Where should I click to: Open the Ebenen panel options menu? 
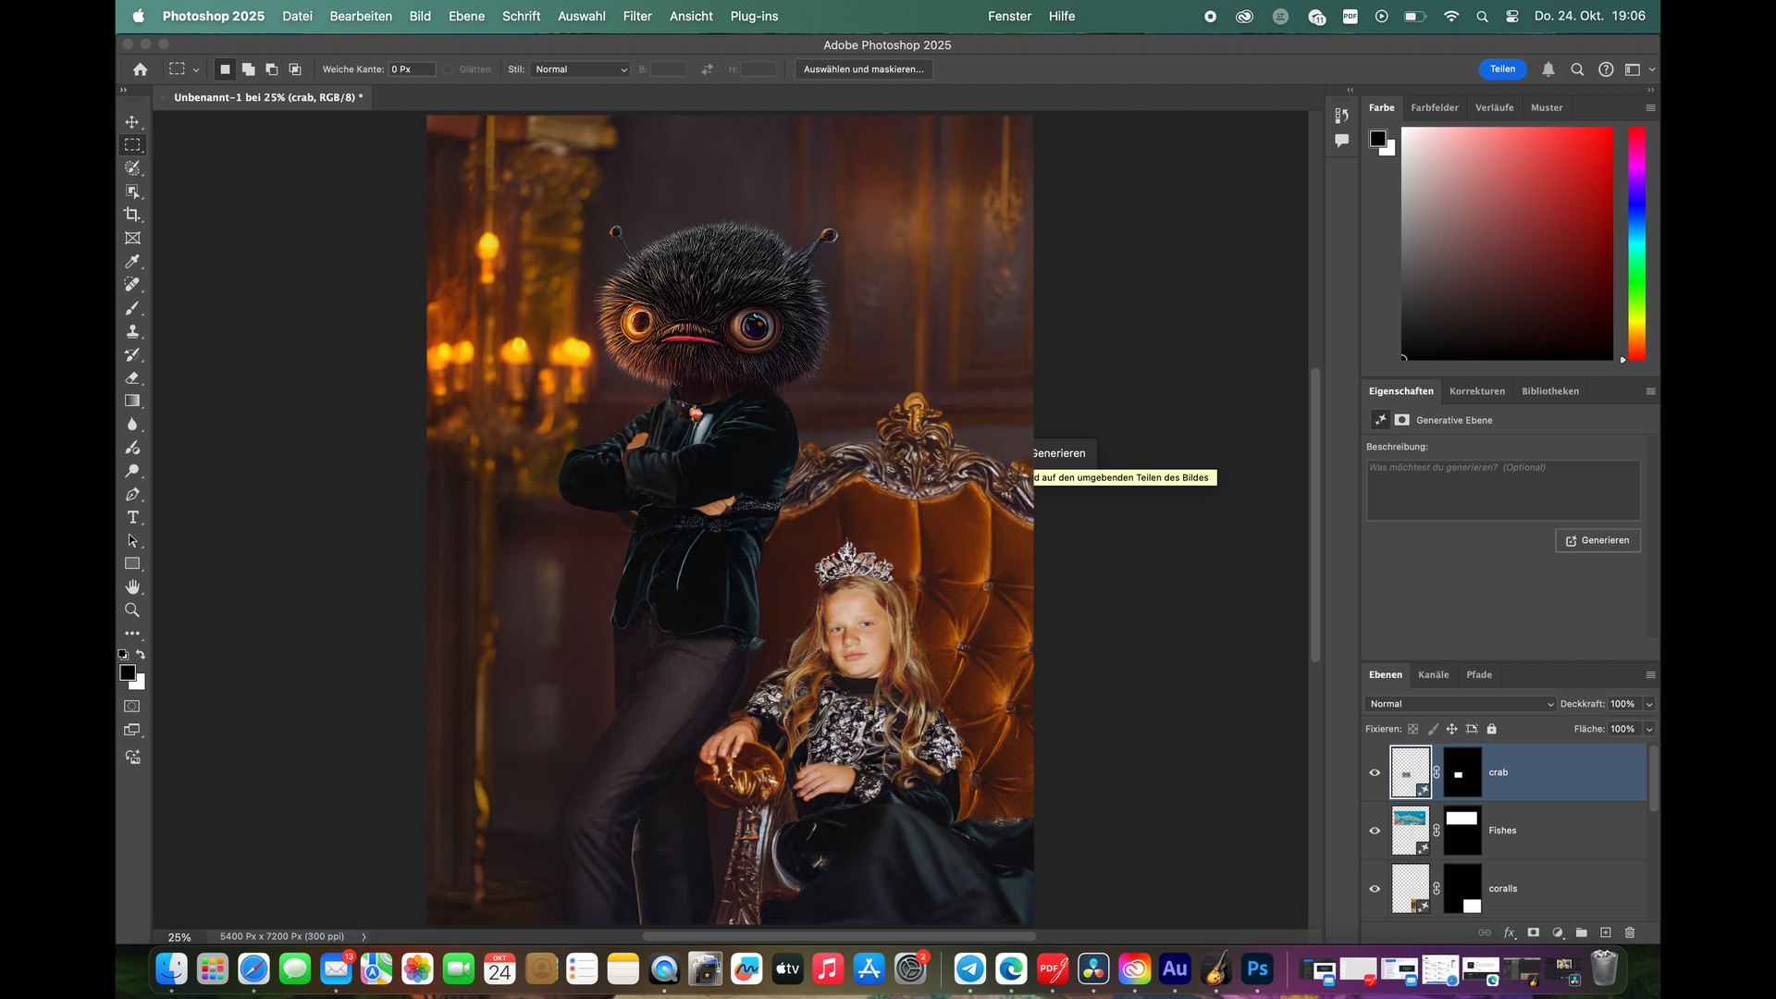pos(1650,674)
